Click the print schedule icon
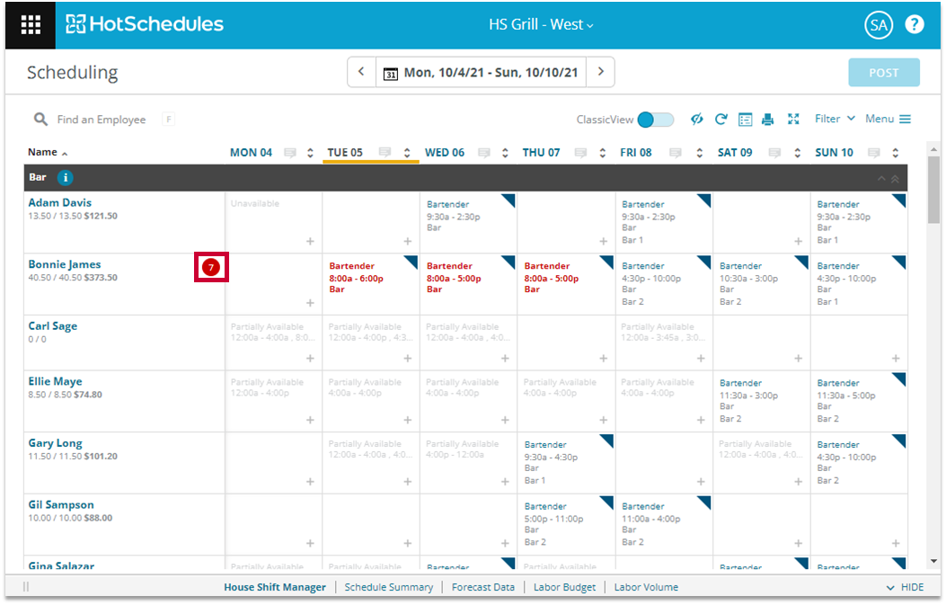The height and width of the screenshot is (605, 946). [x=767, y=120]
